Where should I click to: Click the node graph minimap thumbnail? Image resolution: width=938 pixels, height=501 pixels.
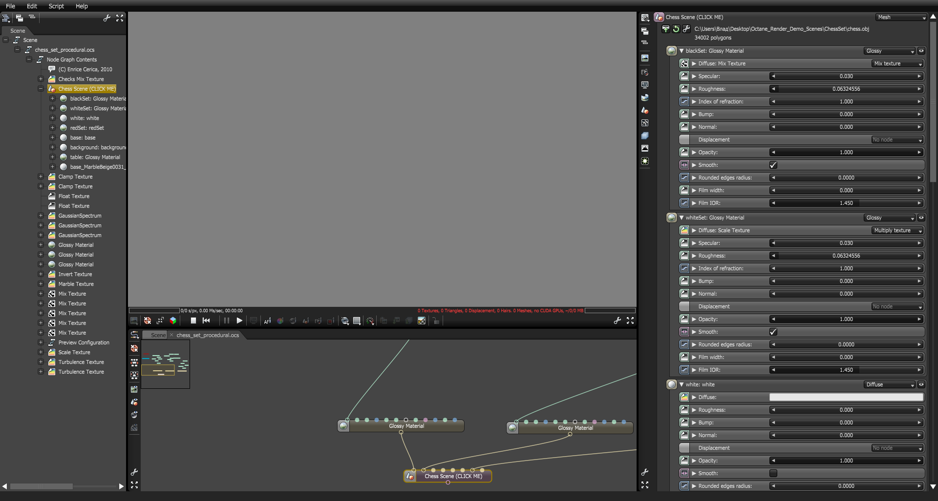point(166,364)
